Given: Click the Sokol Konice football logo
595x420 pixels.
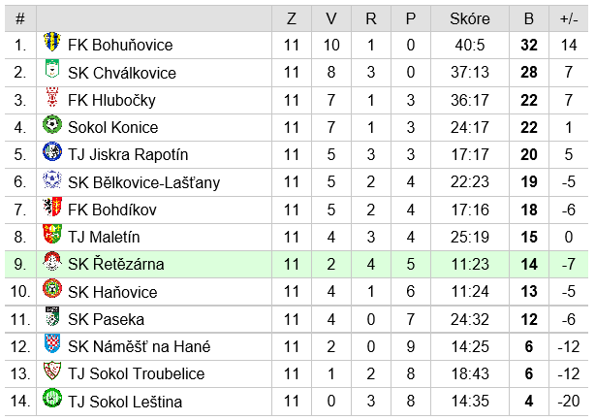Looking at the screenshot, I should tap(52, 124).
